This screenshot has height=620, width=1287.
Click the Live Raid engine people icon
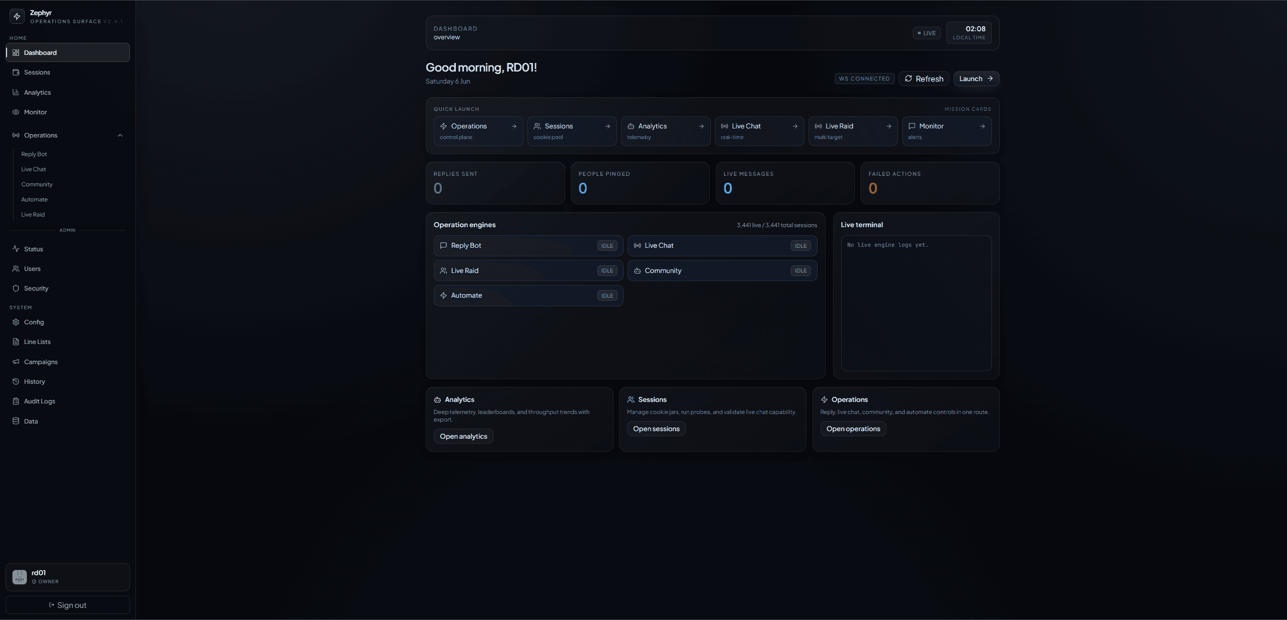click(443, 270)
